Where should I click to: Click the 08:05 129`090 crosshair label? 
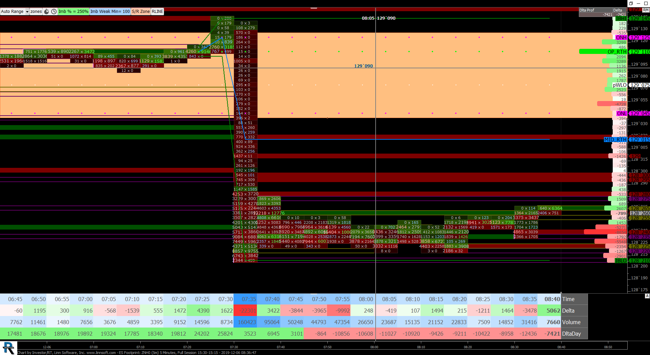click(x=379, y=18)
